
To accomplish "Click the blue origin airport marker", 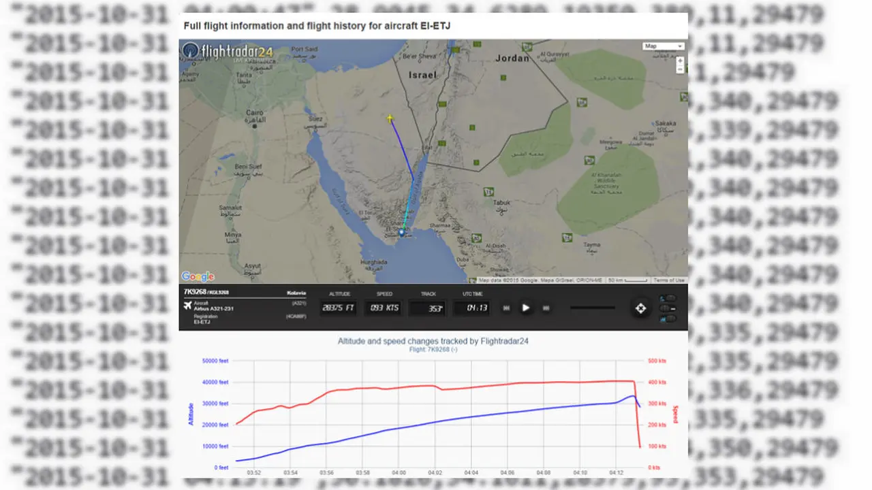I will pos(402,233).
